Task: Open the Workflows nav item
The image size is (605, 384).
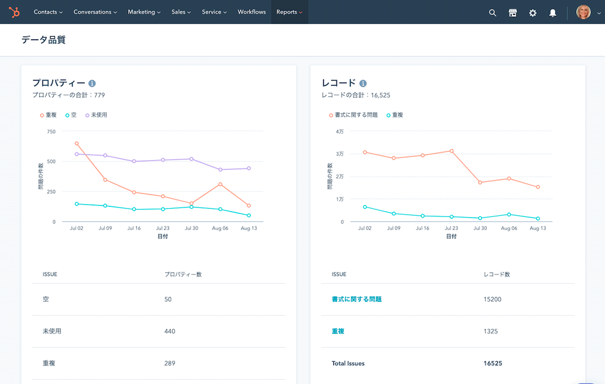Action: click(x=251, y=12)
